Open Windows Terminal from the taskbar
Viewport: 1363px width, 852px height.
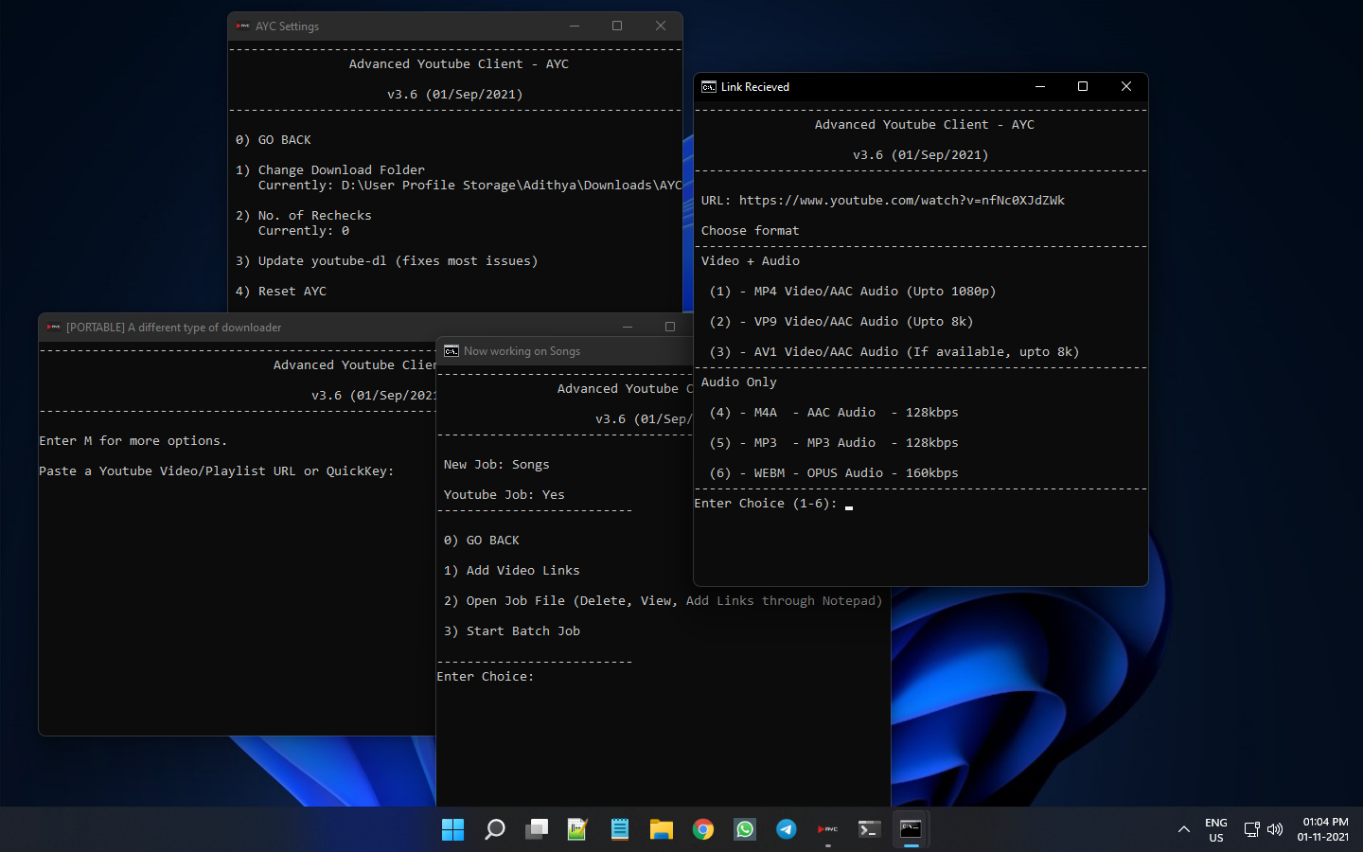869,829
